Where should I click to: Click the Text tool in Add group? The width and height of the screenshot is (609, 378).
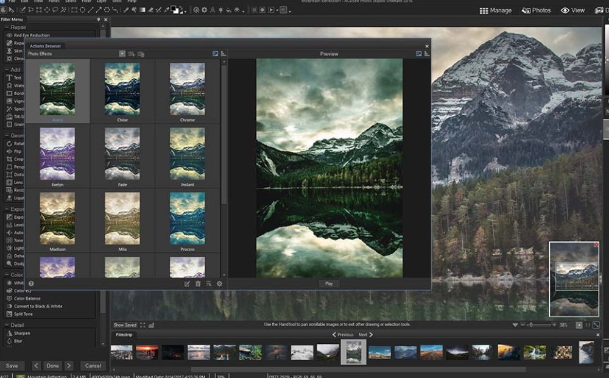coord(9,78)
